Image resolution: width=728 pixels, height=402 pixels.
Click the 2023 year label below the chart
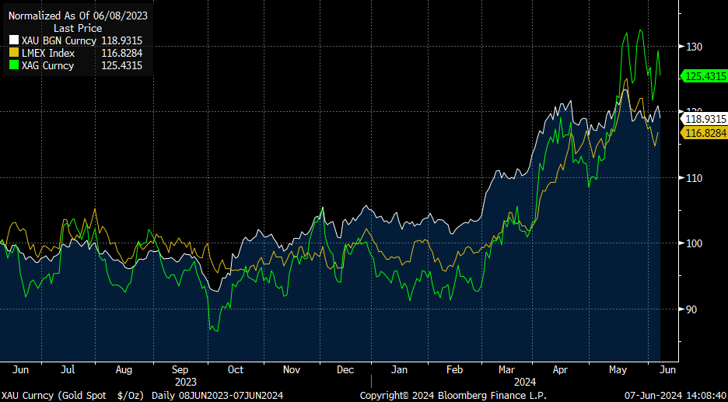(x=186, y=382)
